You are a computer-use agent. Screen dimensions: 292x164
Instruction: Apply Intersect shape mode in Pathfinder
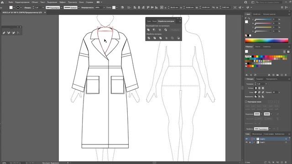tap(160, 30)
